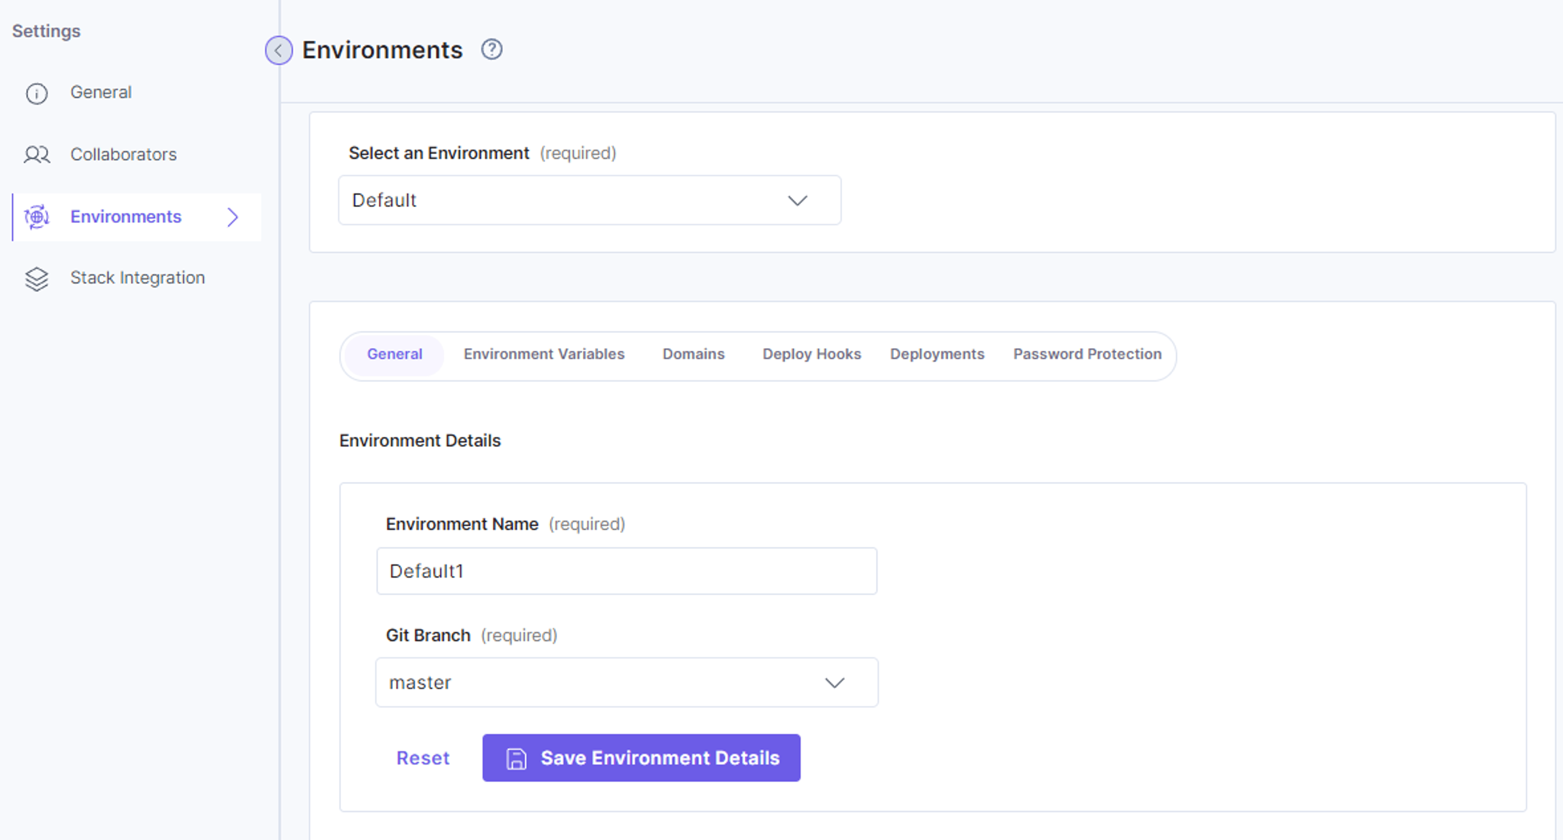Click the Environment Name input field
This screenshot has width=1563, height=840.
[627, 571]
